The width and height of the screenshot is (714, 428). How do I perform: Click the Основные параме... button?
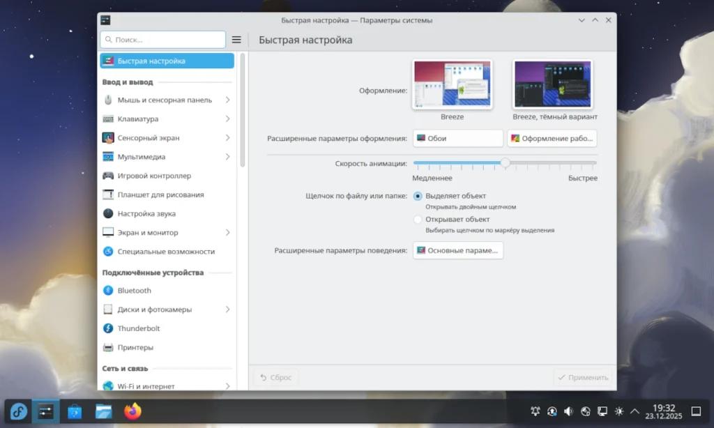pos(457,250)
